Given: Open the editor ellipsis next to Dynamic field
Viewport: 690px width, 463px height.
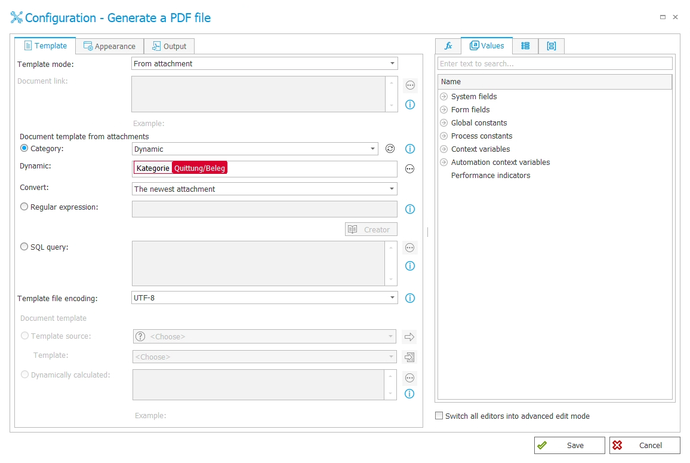Looking at the screenshot, I should pos(409,169).
